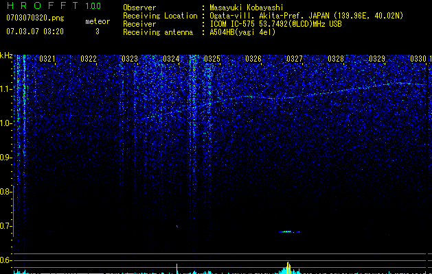The image size is (432, 274).
Task: Click the 0324 time marker
Action: (x=171, y=59)
